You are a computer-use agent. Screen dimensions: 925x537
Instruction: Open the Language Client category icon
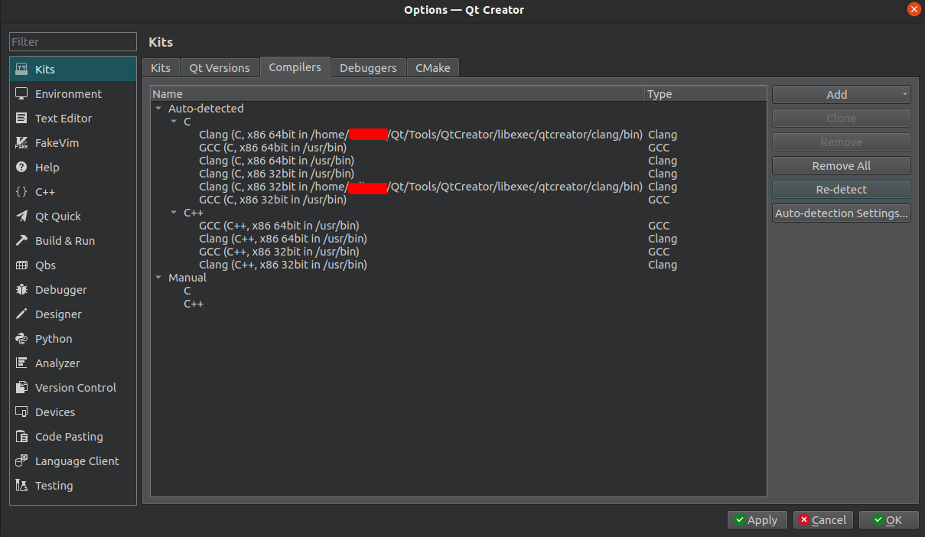click(x=21, y=461)
